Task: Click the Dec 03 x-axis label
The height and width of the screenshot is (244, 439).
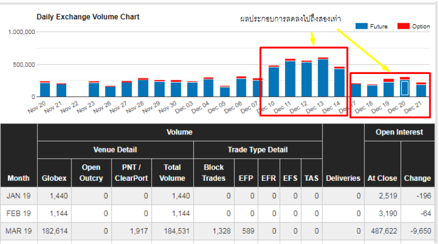Action: click(x=184, y=107)
